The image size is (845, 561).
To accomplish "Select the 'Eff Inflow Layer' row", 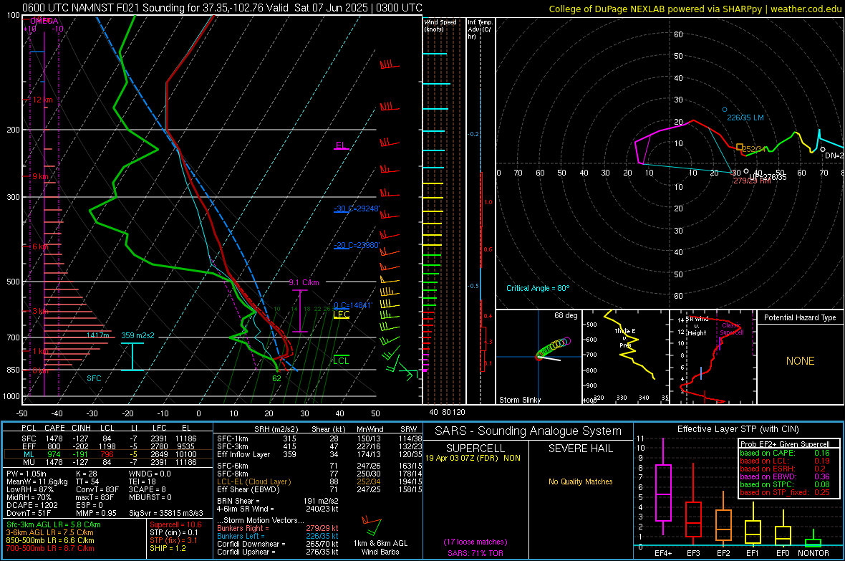I will click(x=319, y=454).
